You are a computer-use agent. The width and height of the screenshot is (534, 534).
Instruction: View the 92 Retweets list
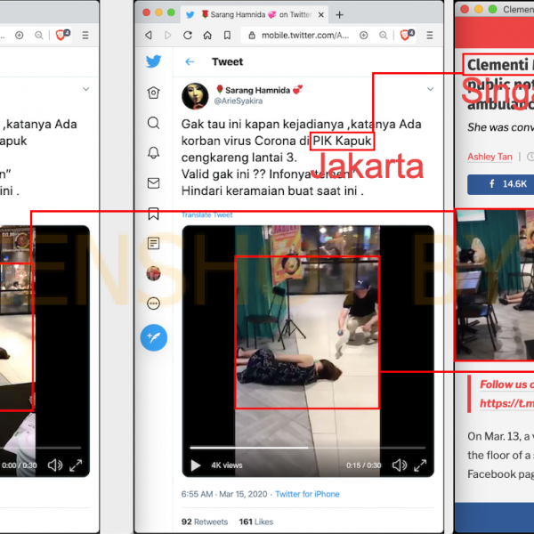click(x=205, y=522)
